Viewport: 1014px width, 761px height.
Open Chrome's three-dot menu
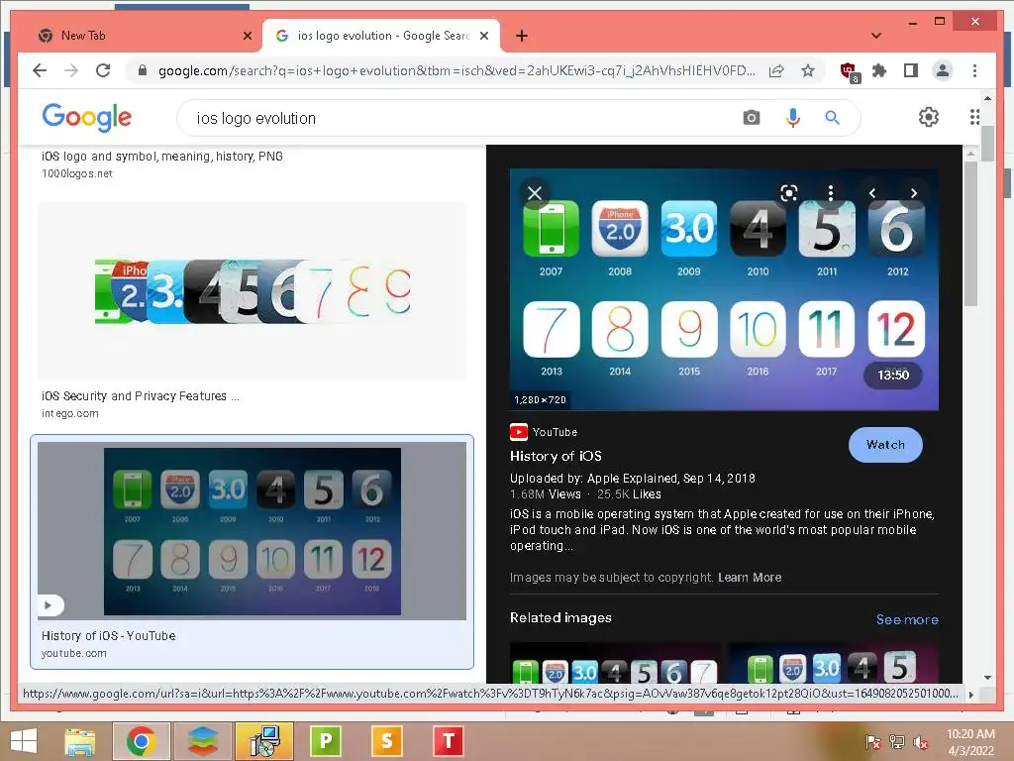tap(974, 70)
